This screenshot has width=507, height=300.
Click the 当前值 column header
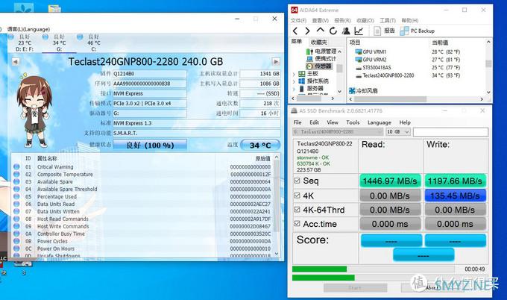coord(441,43)
